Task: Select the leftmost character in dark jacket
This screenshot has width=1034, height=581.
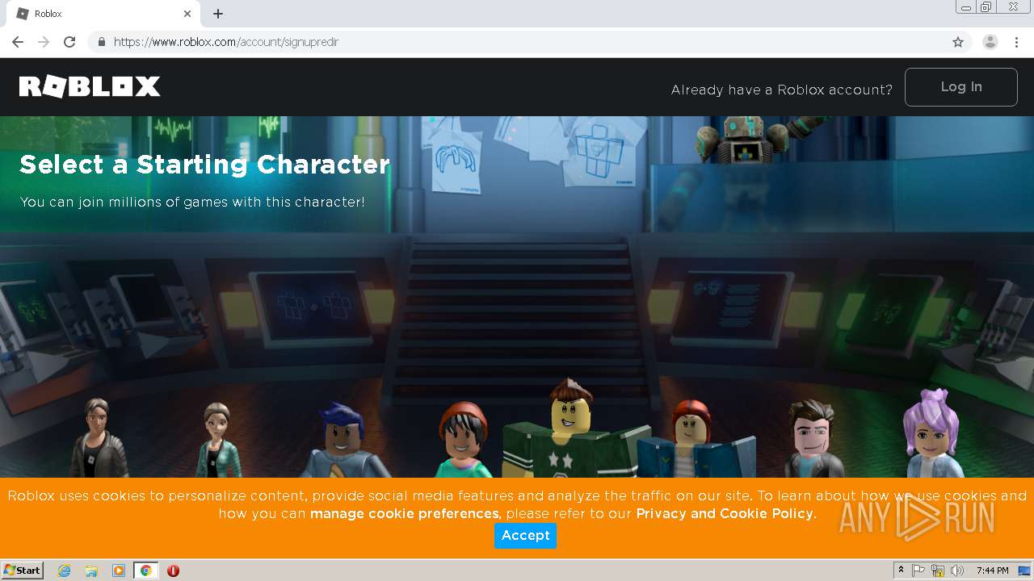Action: 99,438
